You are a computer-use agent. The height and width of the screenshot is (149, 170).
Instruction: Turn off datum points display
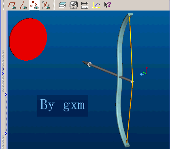click(x=34, y=5)
